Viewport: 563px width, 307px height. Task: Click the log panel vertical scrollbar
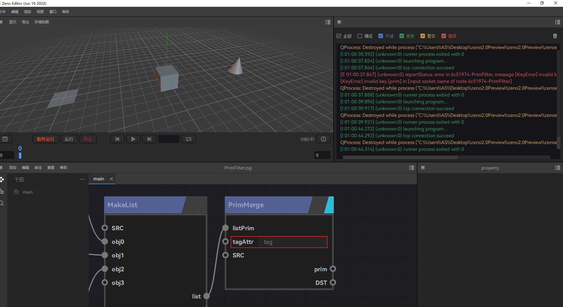pos(558,143)
